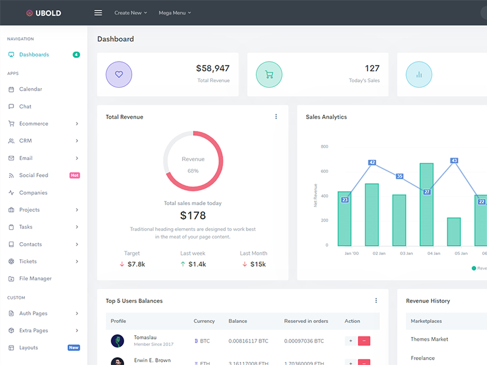The image size is (487, 365).
Task: Click the green cart Today's Sales icon
Action: [x=269, y=74]
